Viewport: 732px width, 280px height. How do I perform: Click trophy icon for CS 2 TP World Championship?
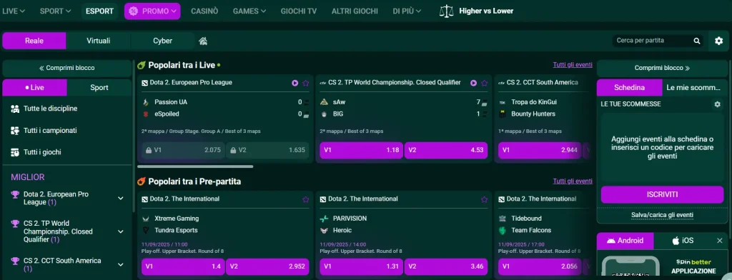pyautogui.click(x=15, y=224)
